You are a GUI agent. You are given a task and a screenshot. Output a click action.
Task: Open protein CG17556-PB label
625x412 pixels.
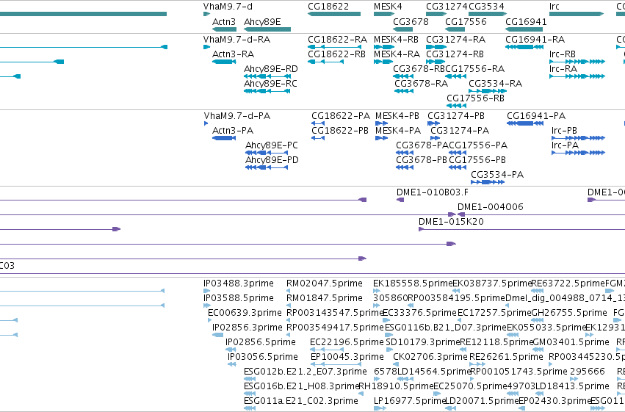pyautogui.click(x=477, y=160)
